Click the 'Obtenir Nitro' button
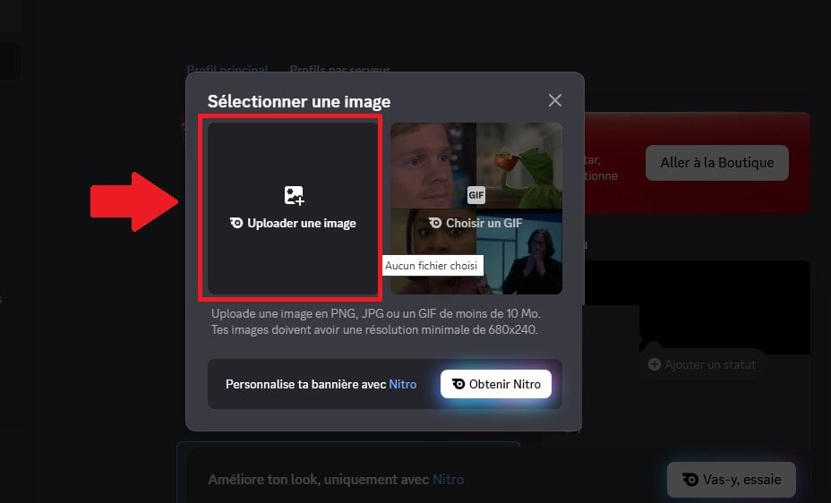This screenshot has width=831, height=503. coord(495,384)
